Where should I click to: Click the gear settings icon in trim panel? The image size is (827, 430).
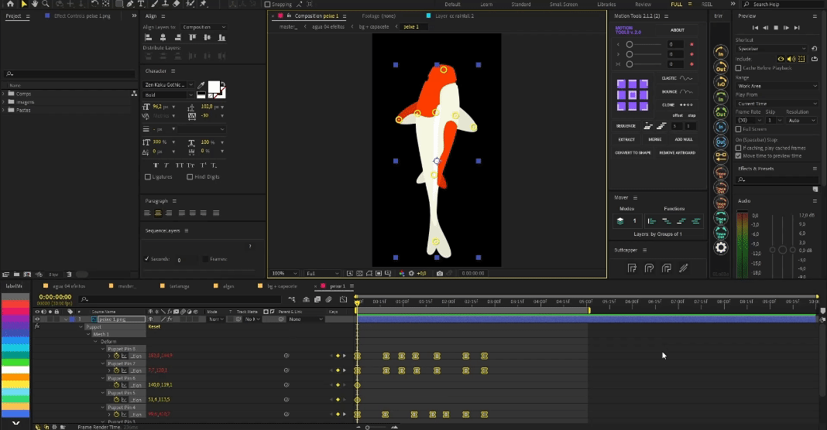click(721, 247)
